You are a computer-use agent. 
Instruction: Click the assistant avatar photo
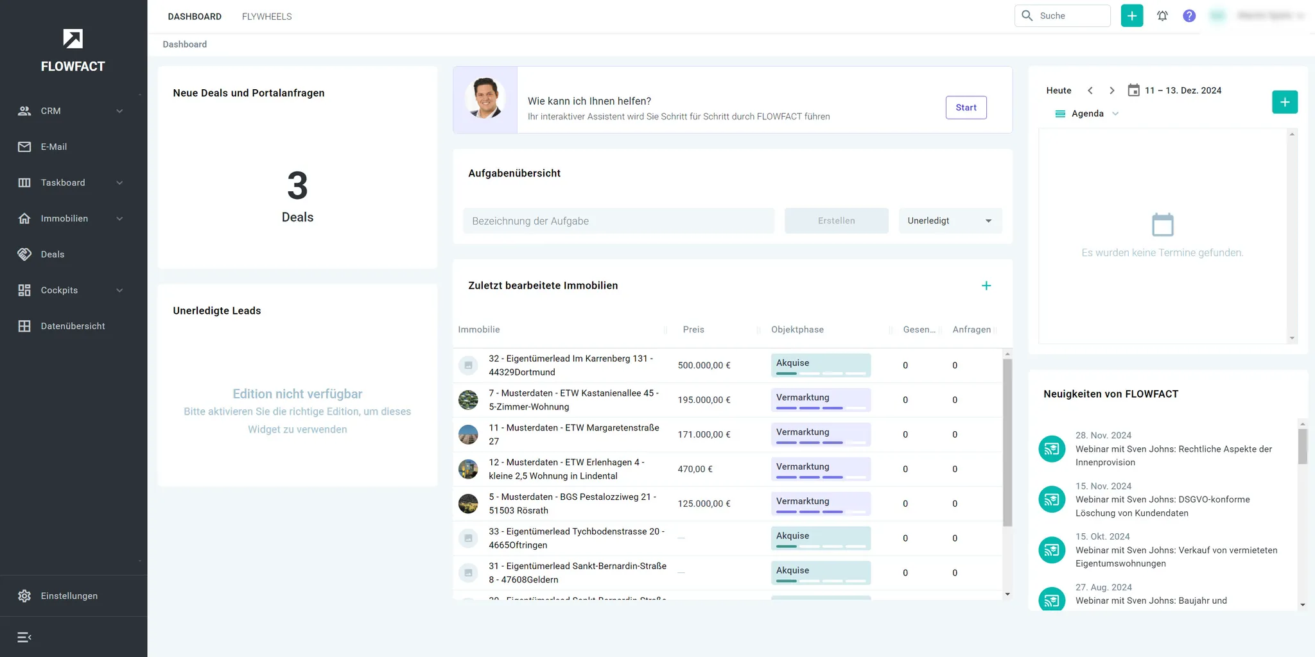click(485, 99)
